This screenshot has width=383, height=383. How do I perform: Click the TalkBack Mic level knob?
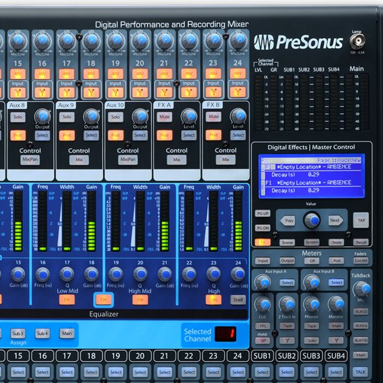(361, 289)
